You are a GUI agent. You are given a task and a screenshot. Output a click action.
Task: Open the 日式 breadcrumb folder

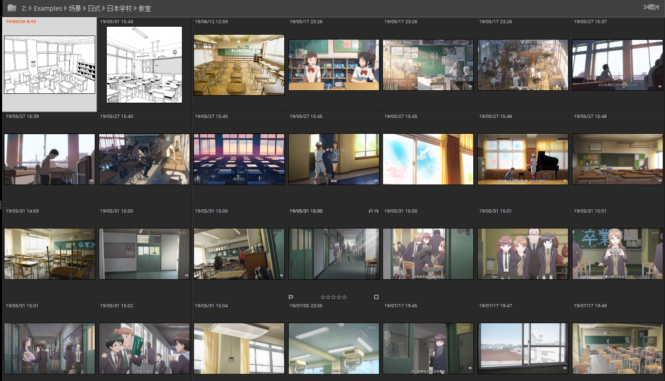pos(94,8)
